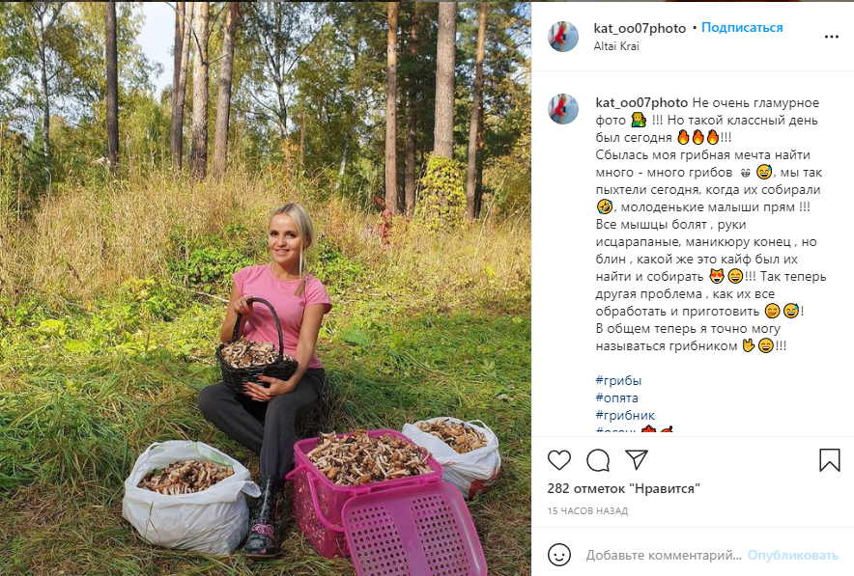View the 282 likes list
Viewport: 854px width, 576px height.
tap(623, 488)
